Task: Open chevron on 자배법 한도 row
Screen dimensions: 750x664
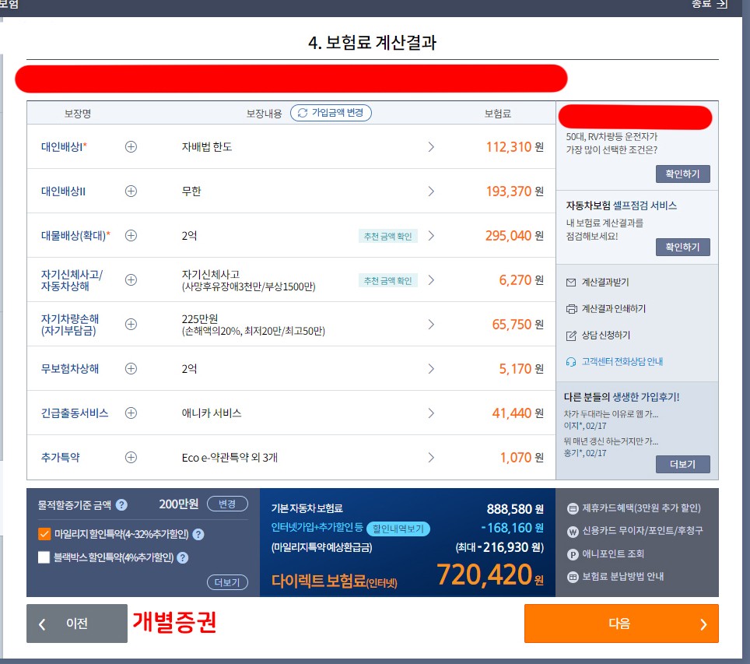Action: [431, 147]
